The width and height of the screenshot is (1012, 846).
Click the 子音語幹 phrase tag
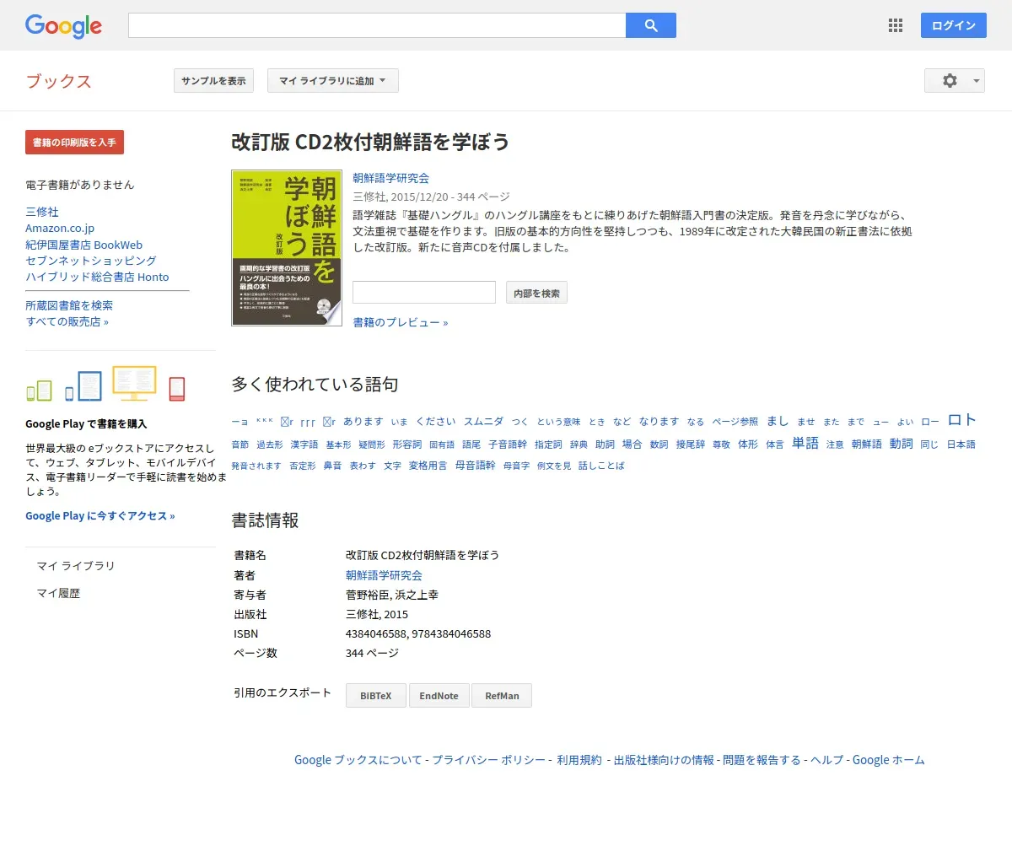coord(508,445)
